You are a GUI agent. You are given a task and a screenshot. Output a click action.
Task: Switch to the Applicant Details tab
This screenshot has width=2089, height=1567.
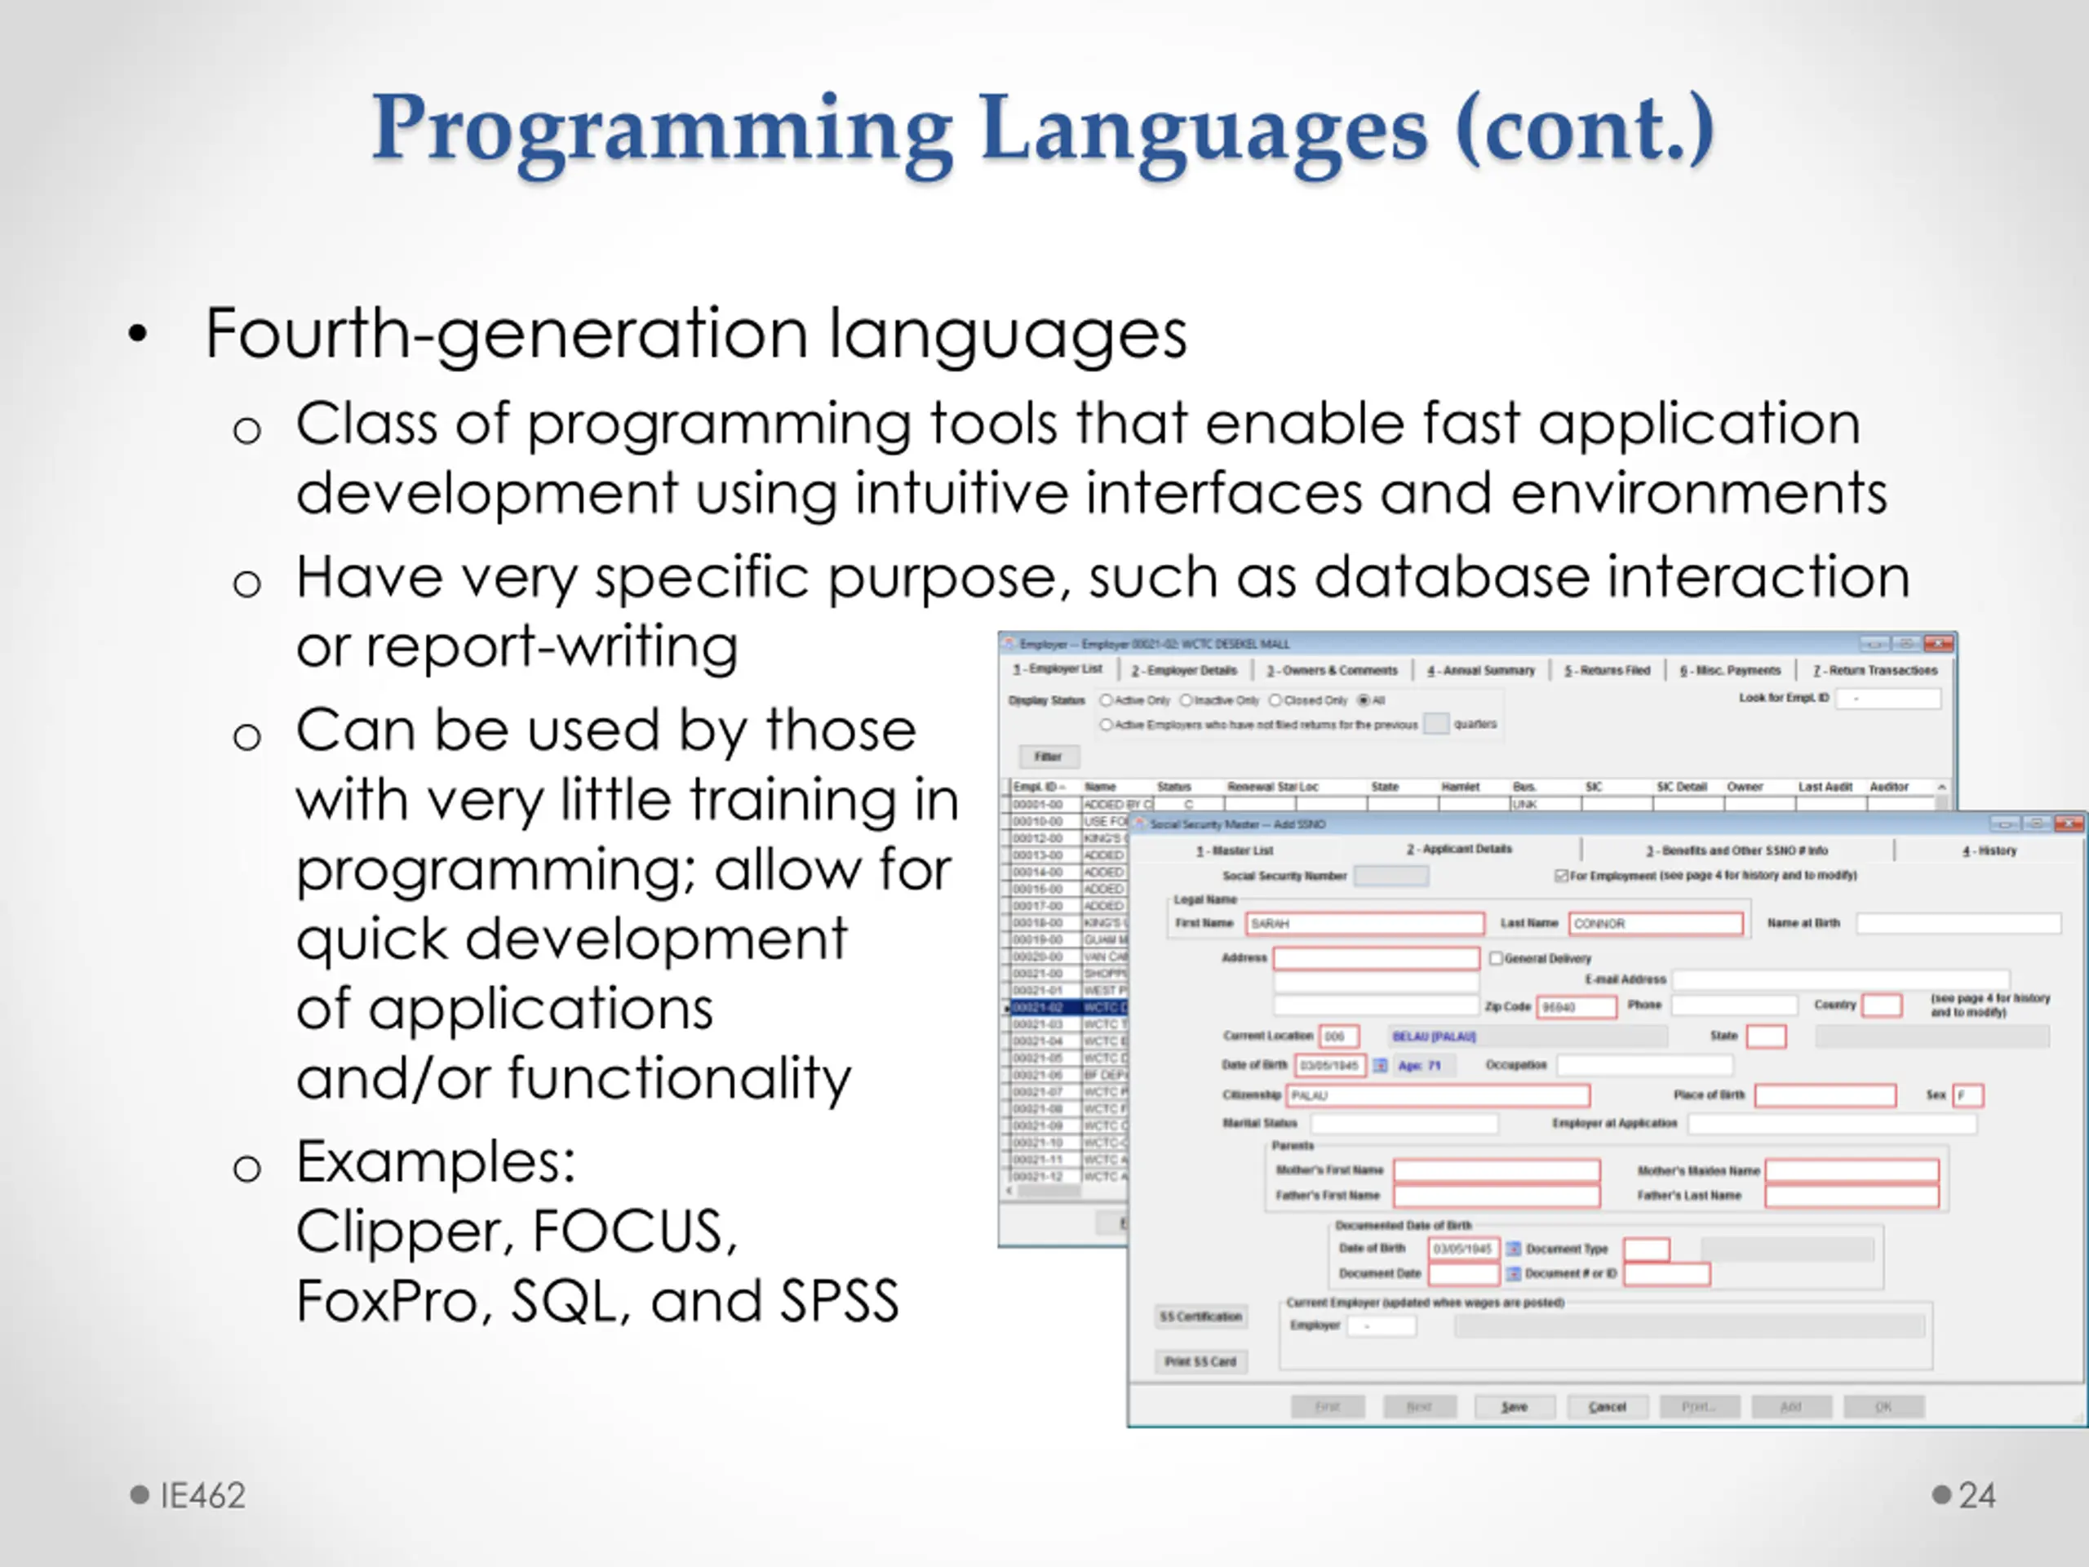pos(1460,849)
